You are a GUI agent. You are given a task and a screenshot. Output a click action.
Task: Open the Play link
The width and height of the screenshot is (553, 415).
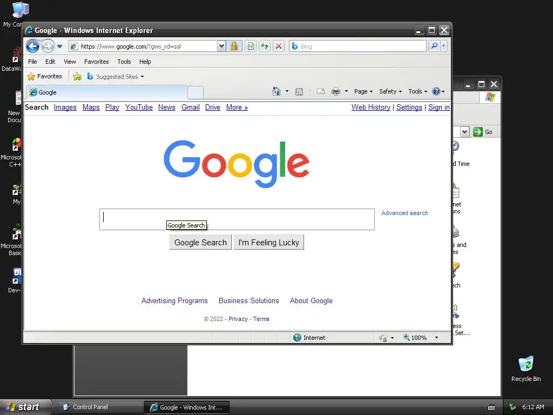[112, 108]
